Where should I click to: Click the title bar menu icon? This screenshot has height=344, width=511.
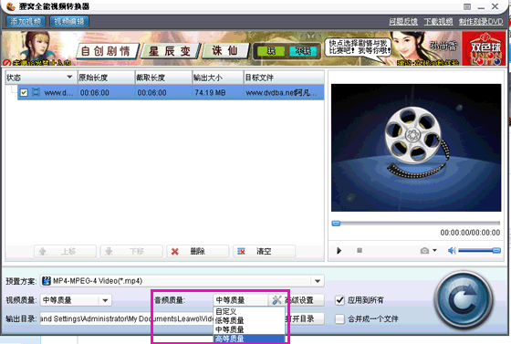tap(467, 6)
